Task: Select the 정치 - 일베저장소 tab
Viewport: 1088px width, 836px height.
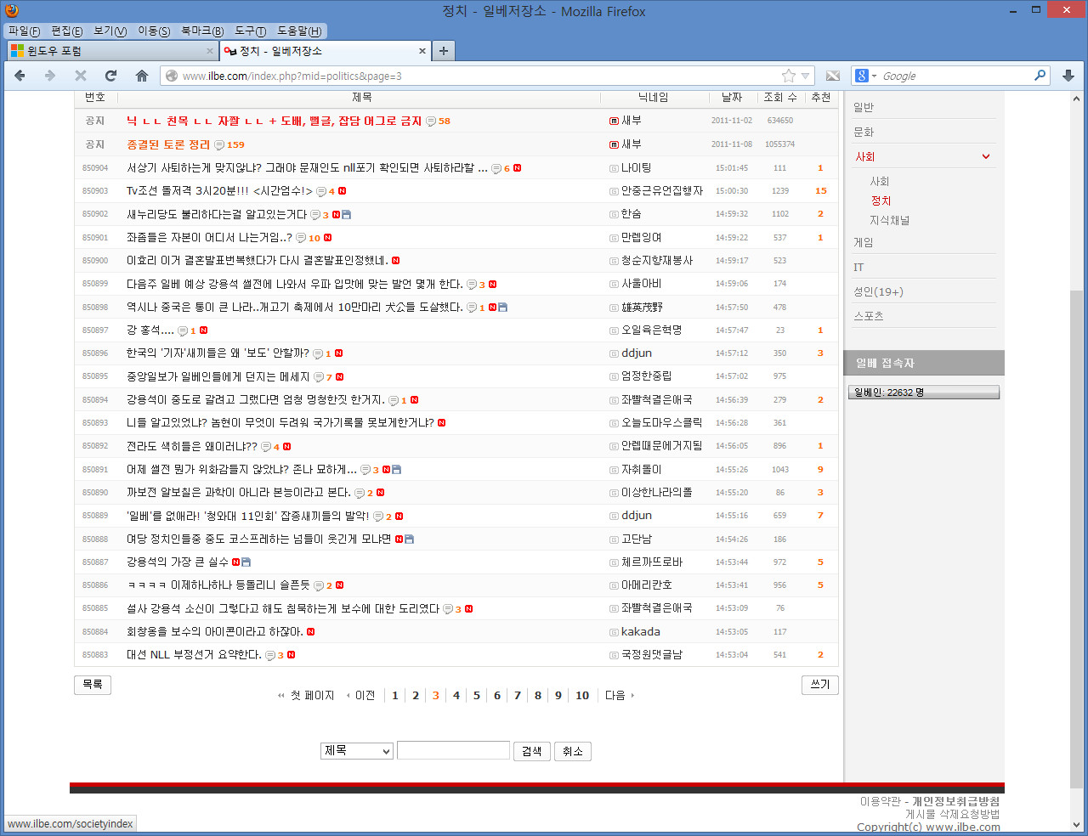Action: click(326, 51)
